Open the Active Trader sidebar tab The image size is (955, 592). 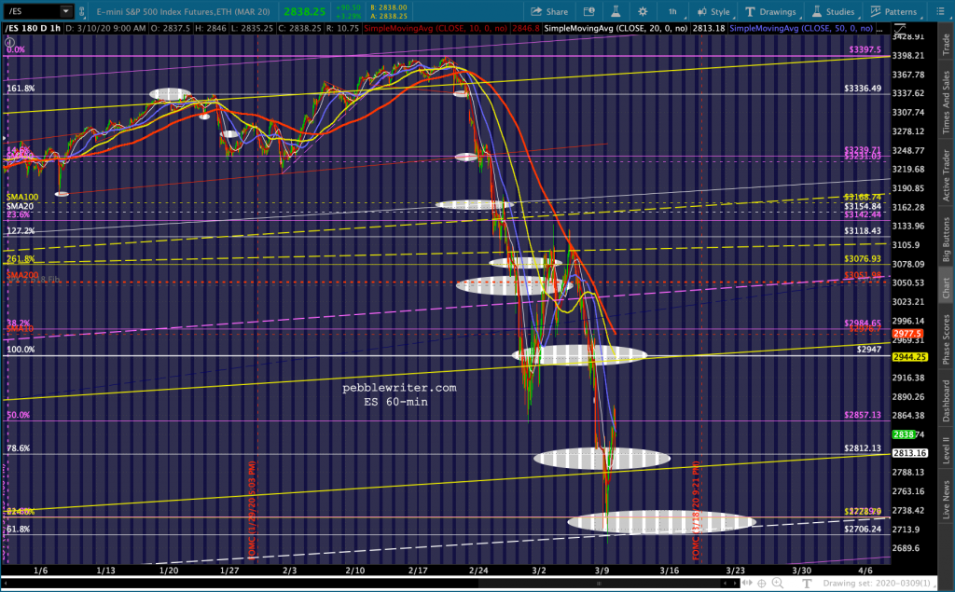[946, 175]
